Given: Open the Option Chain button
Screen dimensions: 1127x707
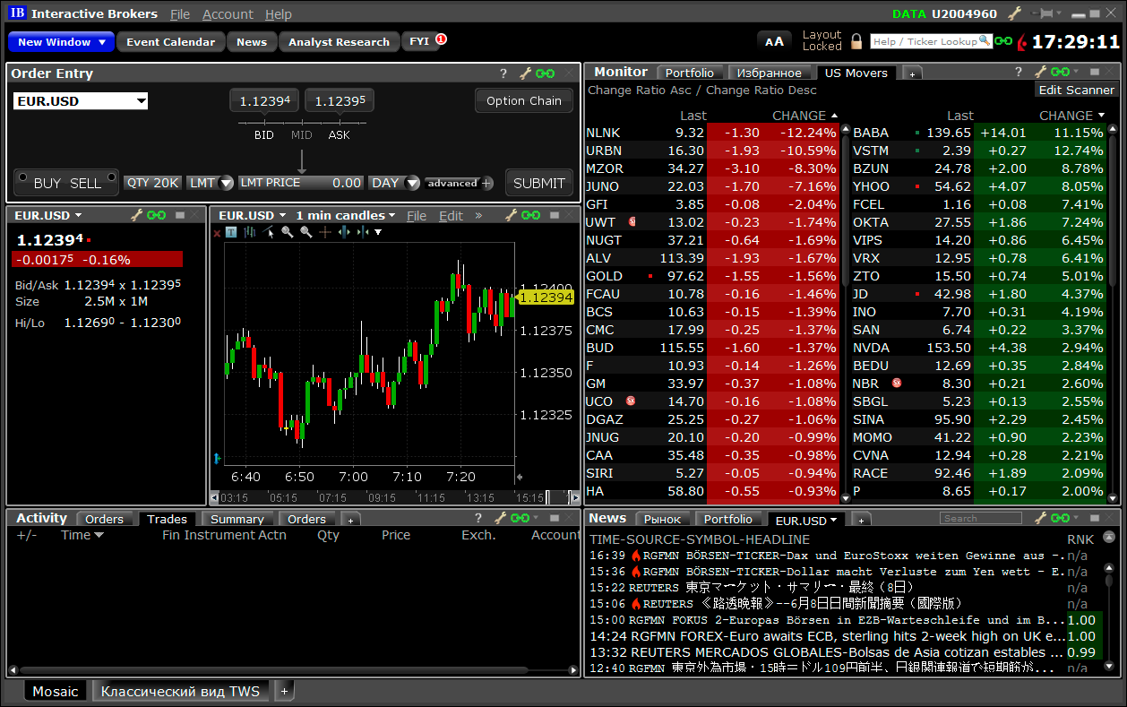Looking at the screenshot, I should 523,100.
